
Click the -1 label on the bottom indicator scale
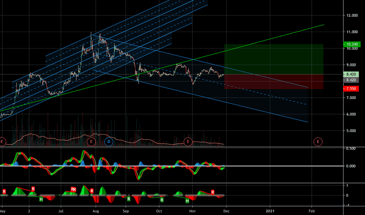(x=347, y=205)
